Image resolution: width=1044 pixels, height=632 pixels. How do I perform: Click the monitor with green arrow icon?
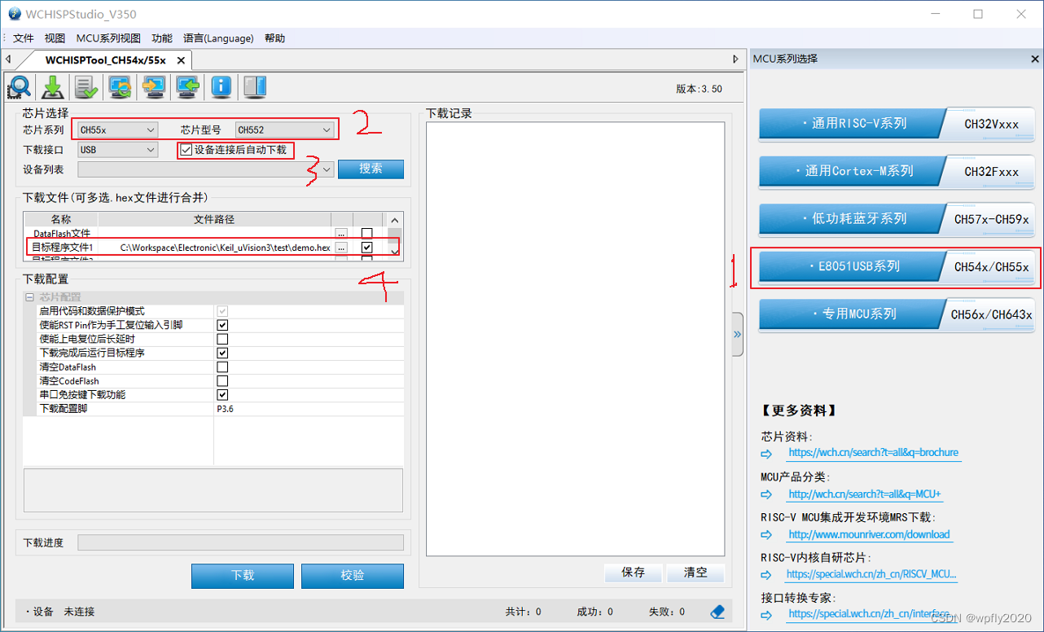click(187, 86)
